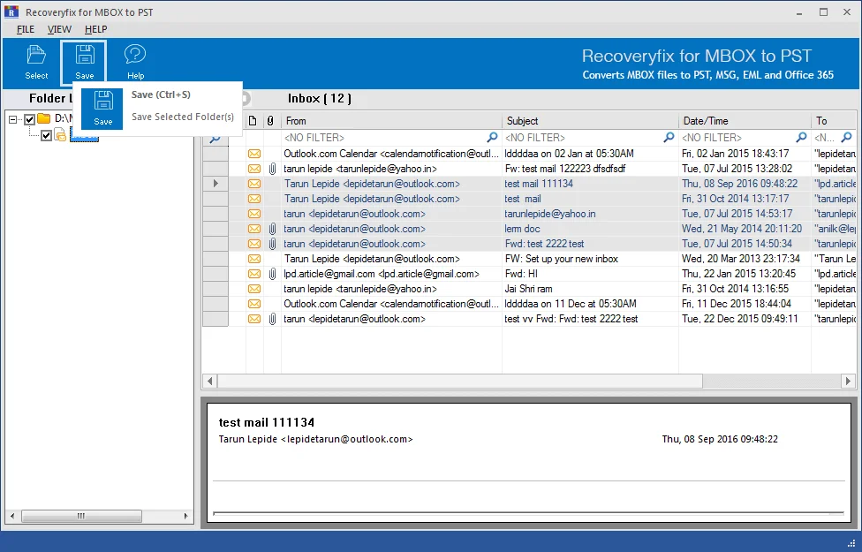Click the Save icon in dropdown panel
The height and width of the screenshot is (552, 862).
click(102, 109)
